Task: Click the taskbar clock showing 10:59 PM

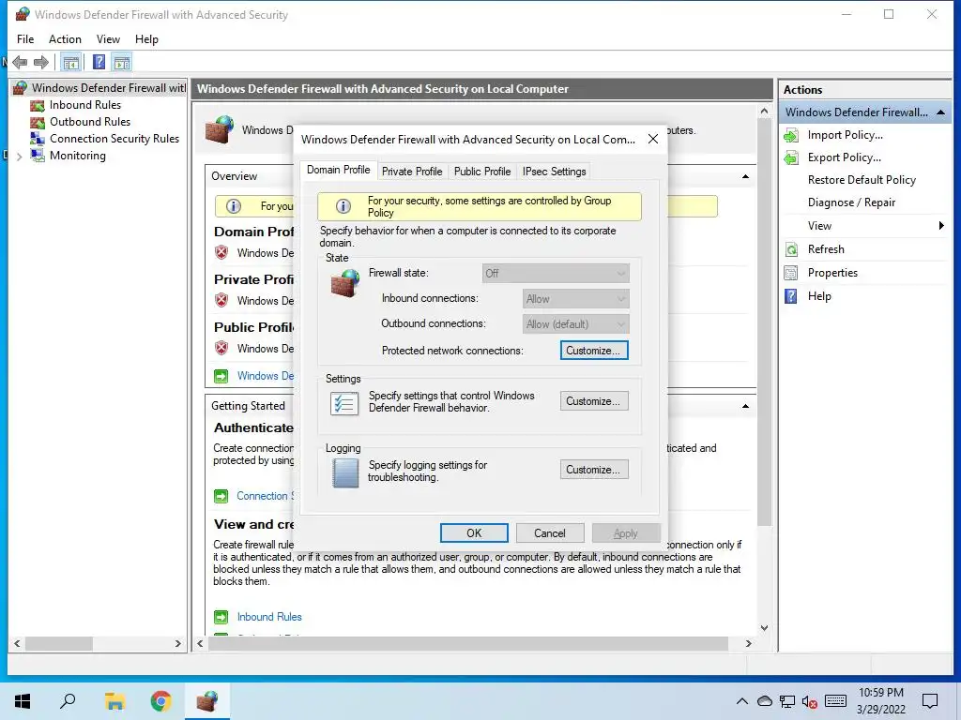Action: click(880, 701)
